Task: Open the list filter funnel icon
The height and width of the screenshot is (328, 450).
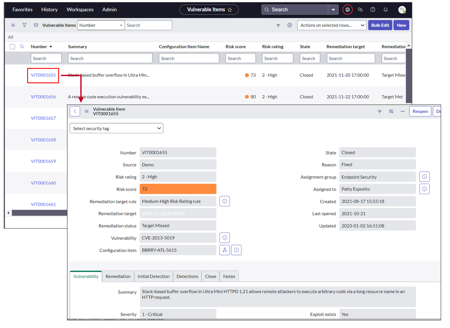Action: click(x=24, y=25)
